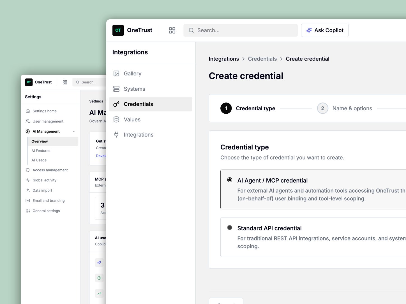Click the search magnifier icon in the front window

point(191,30)
